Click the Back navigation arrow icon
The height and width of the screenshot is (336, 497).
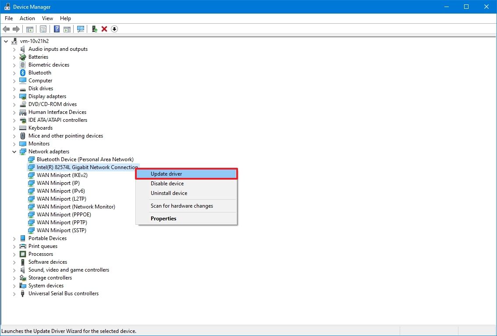click(6, 29)
